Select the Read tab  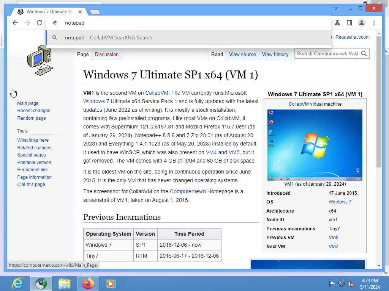[x=217, y=54]
